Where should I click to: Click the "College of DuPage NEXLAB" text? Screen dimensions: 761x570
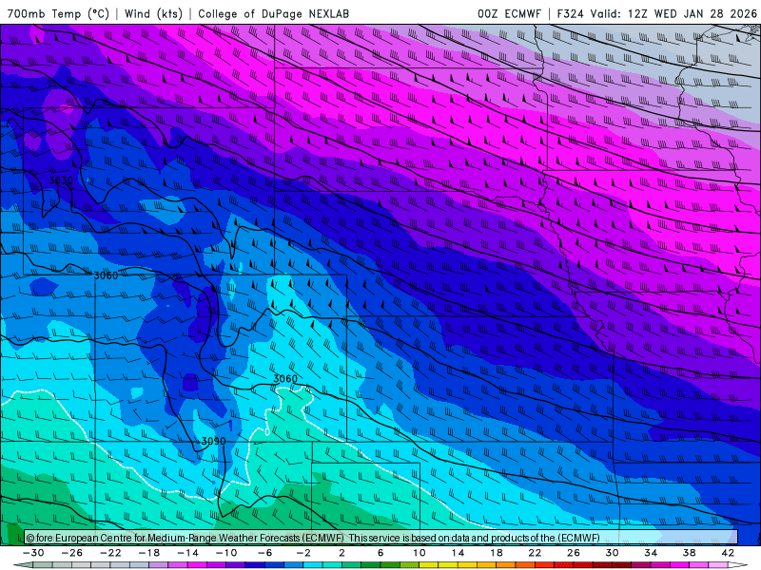click(273, 13)
